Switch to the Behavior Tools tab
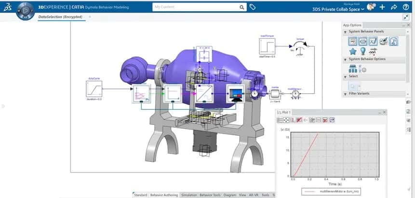 [x=210, y=195]
